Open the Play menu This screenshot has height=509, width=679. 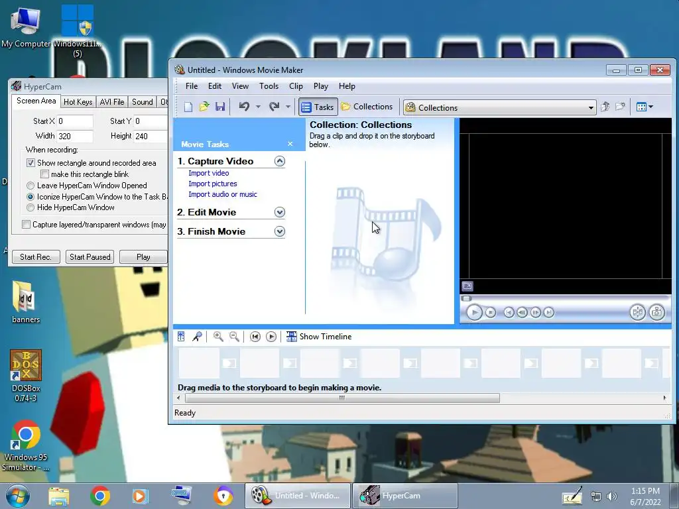click(x=320, y=86)
